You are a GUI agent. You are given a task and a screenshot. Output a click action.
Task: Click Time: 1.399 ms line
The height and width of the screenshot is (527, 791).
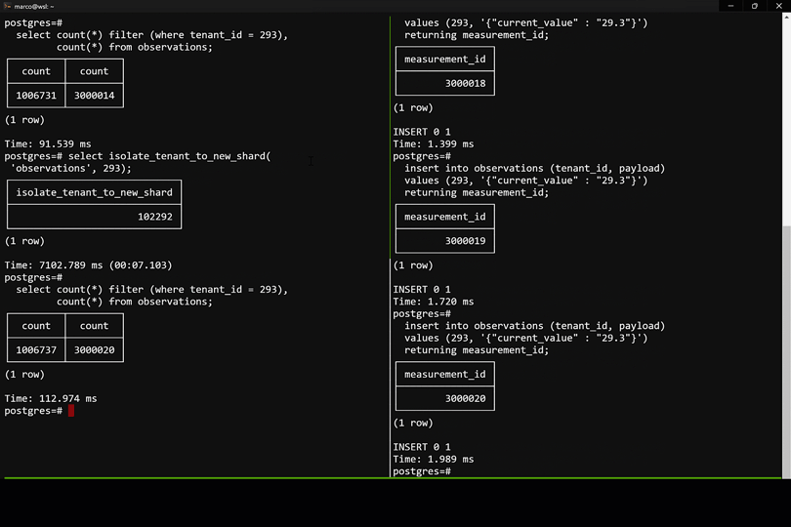point(434,144)
